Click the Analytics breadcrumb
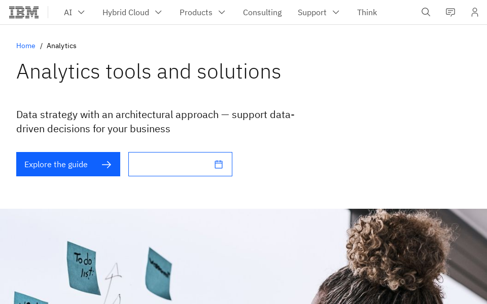The image size is (487, 304). click(x=61, y=46)
